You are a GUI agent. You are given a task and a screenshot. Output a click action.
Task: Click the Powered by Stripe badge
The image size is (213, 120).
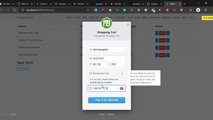point(9,114)
